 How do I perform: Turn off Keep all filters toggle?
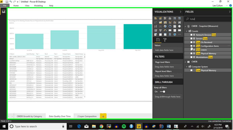pyautogui.click(x=162, y=92)
